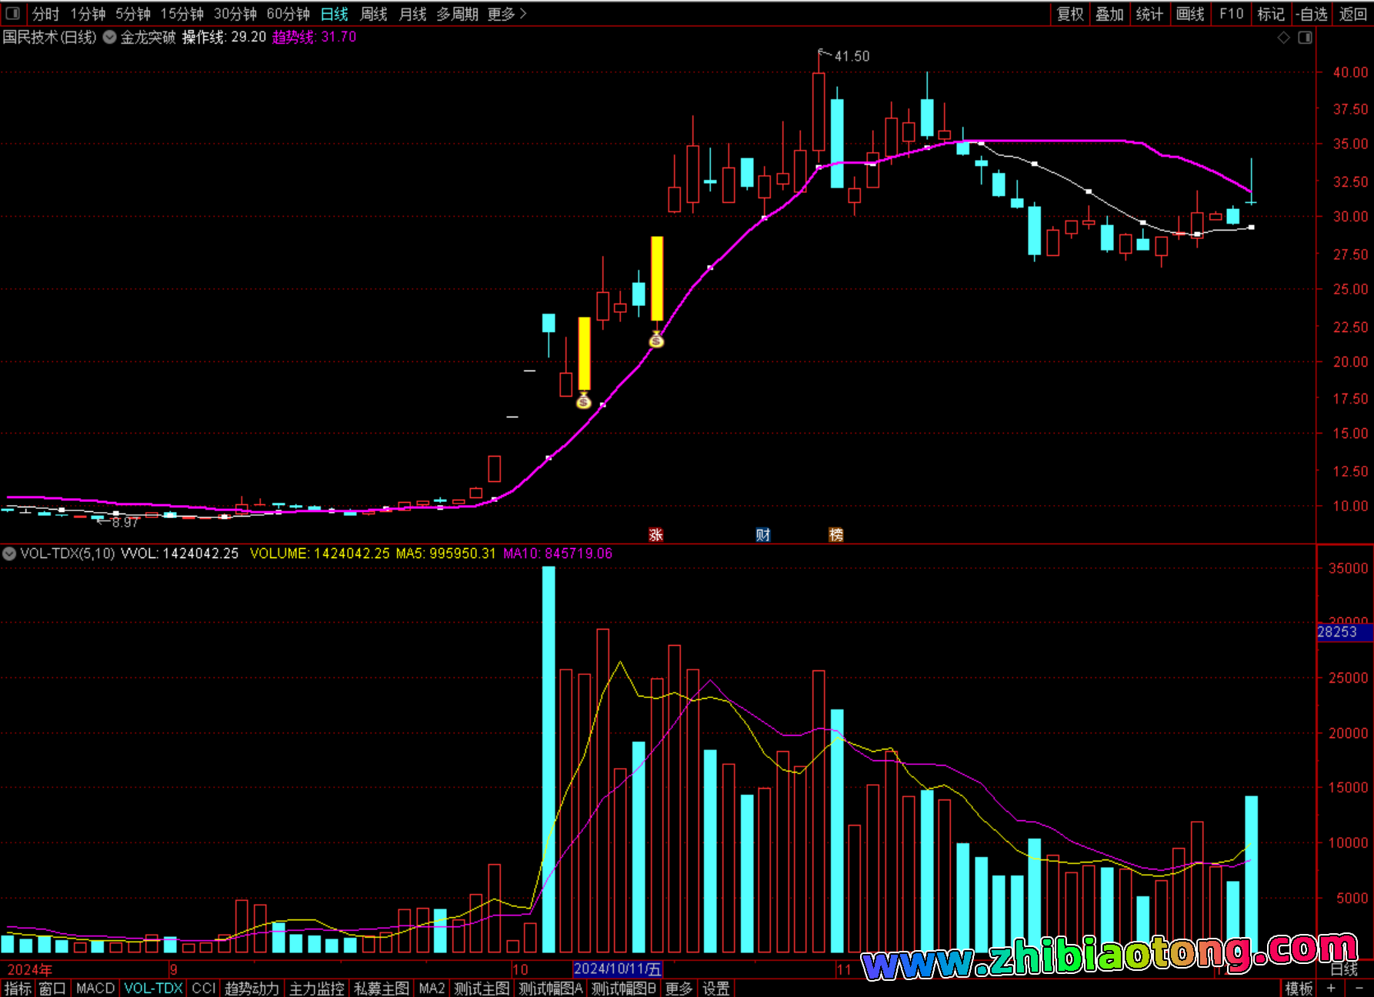Open the F10 company info button

[x=1231, y=14]
